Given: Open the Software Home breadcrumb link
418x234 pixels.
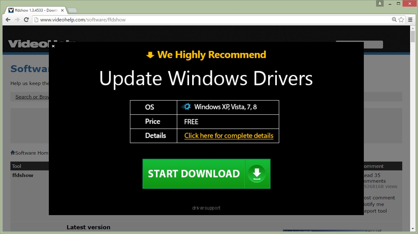Looking at the screenshot, I should (x=32, y=153).
